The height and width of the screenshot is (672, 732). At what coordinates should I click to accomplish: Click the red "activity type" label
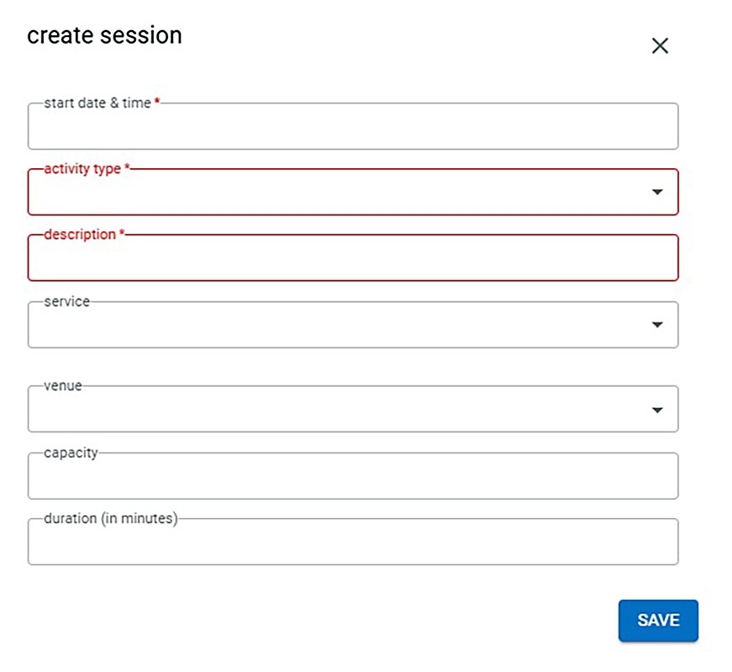[x=82, y=169]
